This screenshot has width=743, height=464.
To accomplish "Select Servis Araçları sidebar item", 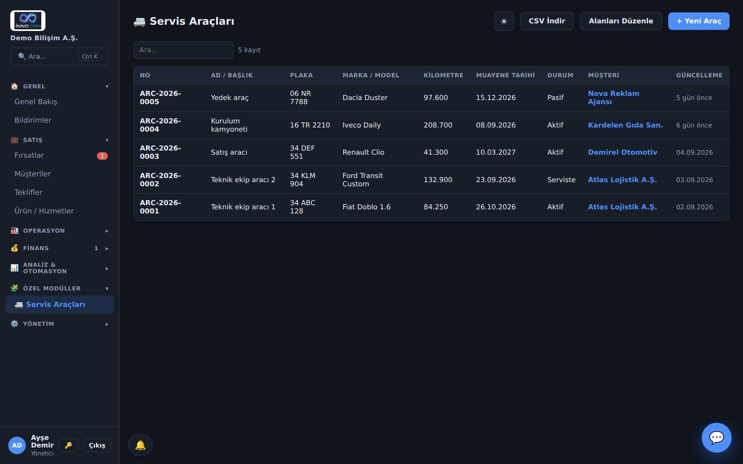I will click(60, 305).
